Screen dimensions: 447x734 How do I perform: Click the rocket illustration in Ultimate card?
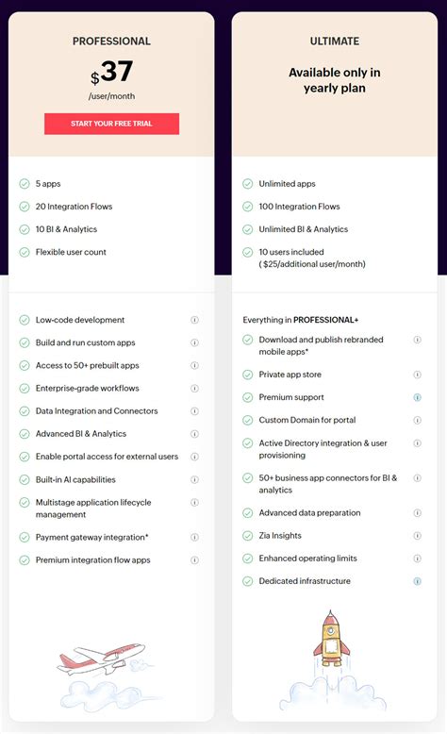point(331,639)
